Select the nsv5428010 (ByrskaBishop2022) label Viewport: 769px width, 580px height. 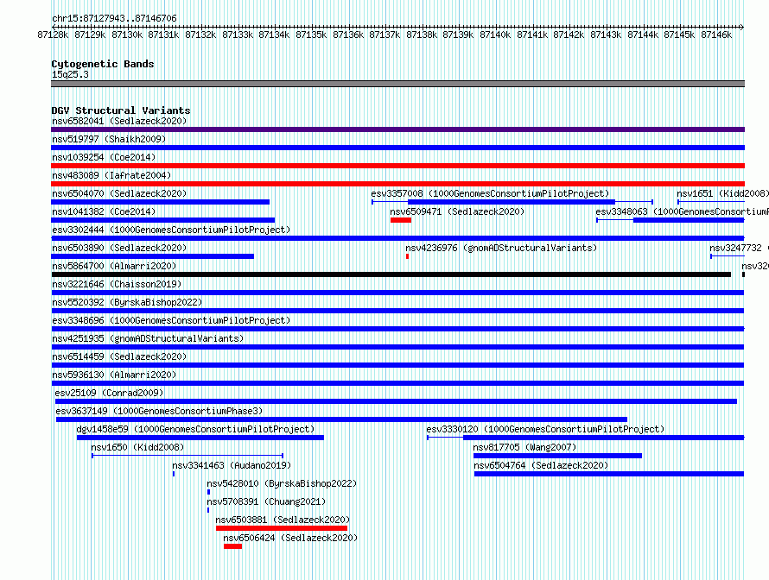tap(282, 483)
